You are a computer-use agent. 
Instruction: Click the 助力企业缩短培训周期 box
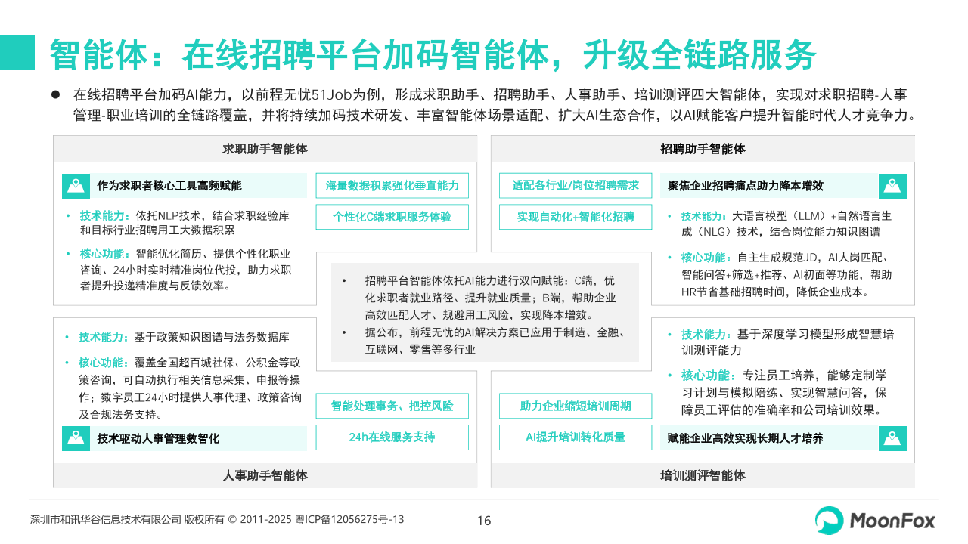(575, 406)
